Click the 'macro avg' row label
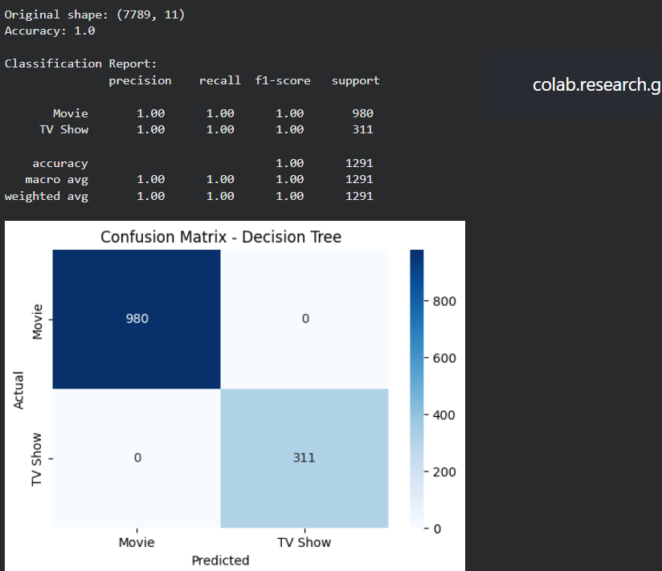 [56, 179]
